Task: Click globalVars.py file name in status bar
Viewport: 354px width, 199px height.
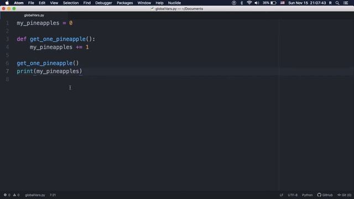Action: point(35,195)
